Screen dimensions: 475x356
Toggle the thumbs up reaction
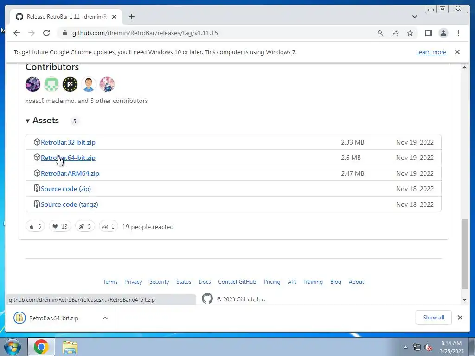click(x=35, y=226)
